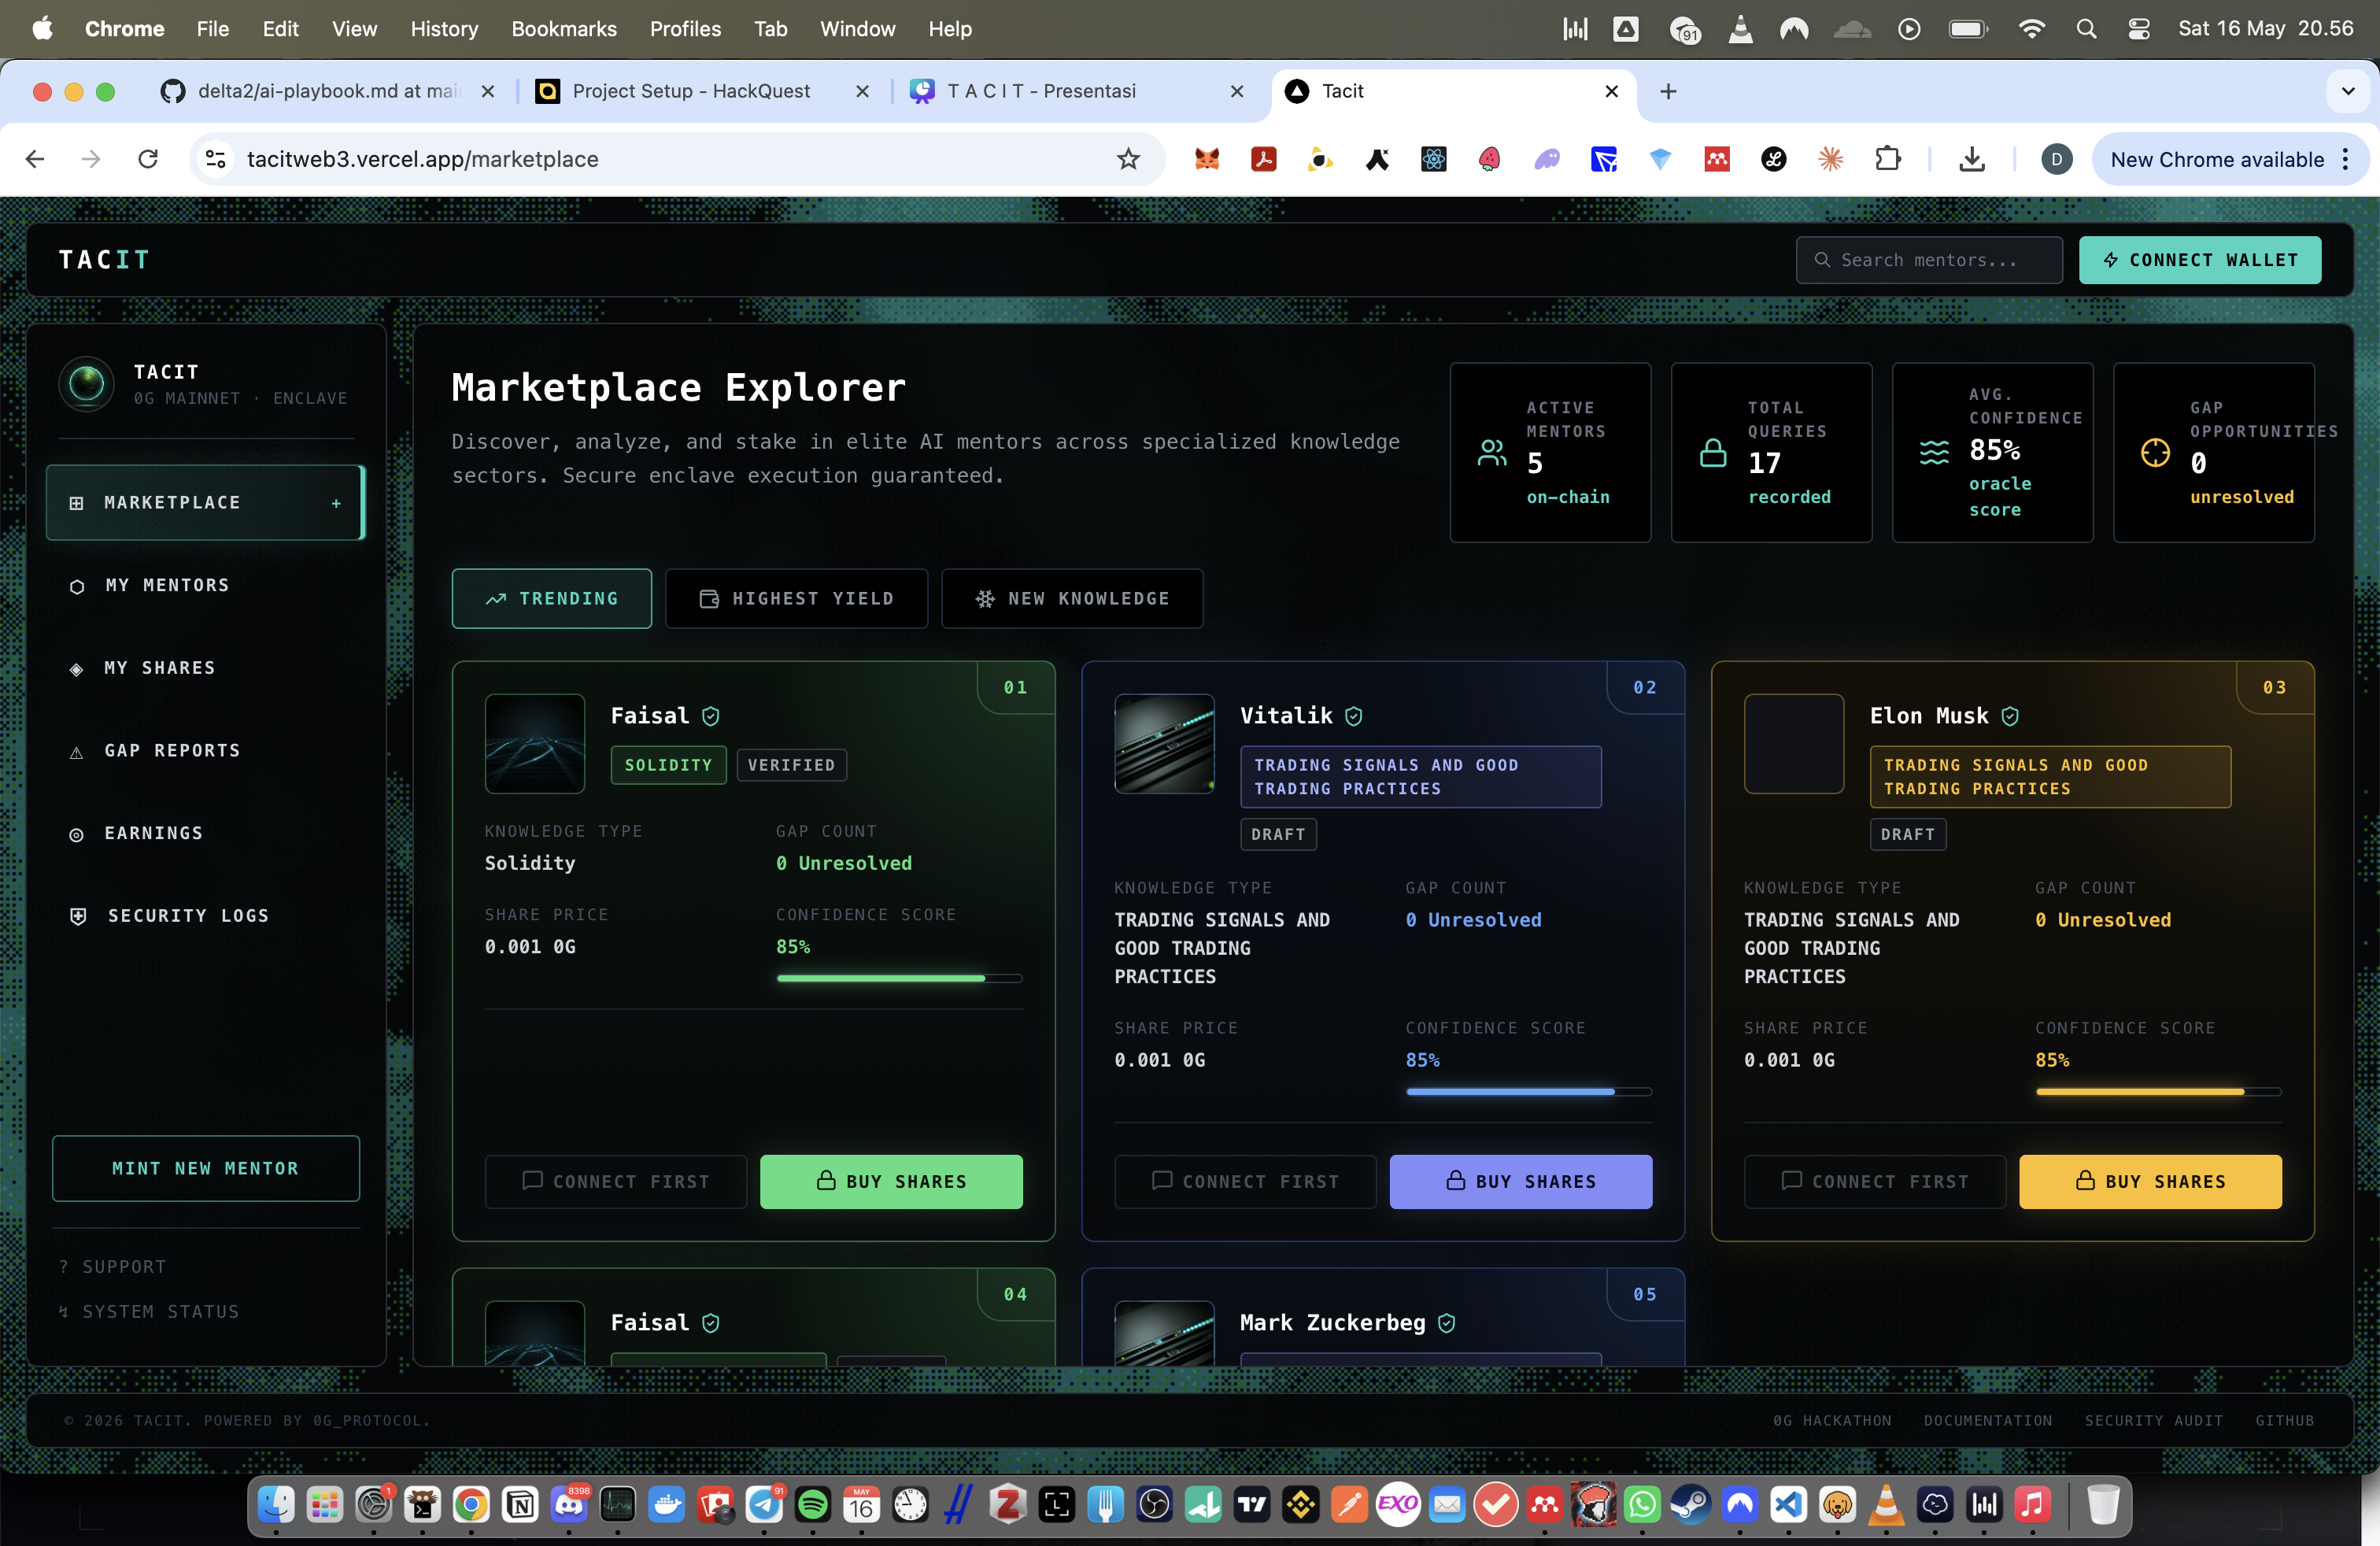Open the Documentation footer link

[1987, 1420]
